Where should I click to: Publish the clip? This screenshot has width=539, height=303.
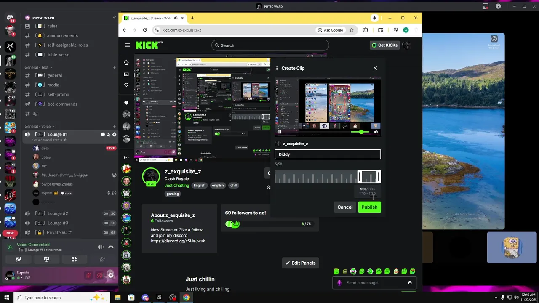click(369, 207)
